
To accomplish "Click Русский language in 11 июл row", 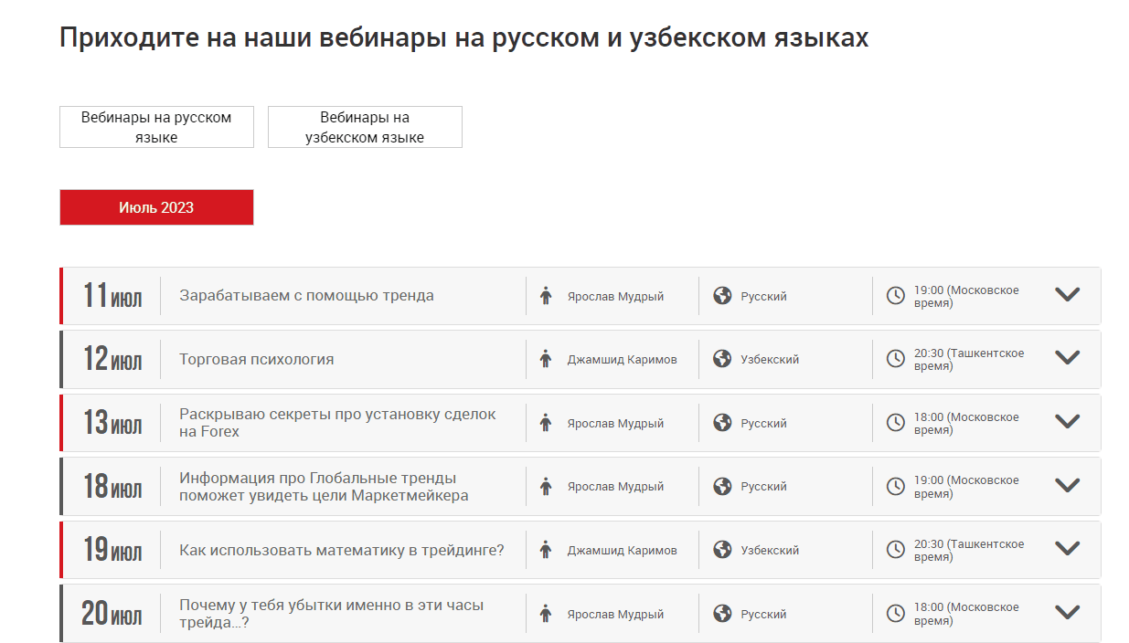I will click(x=763, y=296).
